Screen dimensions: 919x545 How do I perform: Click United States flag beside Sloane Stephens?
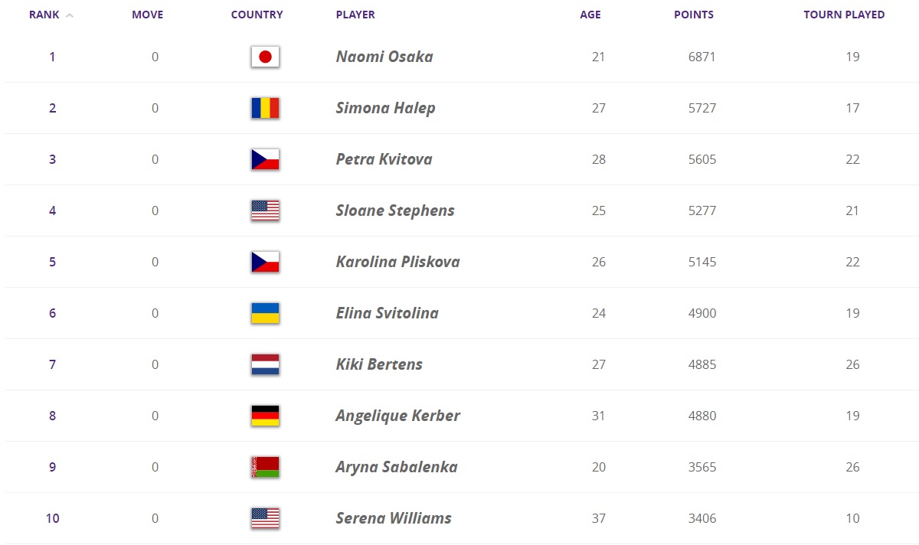point(265,210)
